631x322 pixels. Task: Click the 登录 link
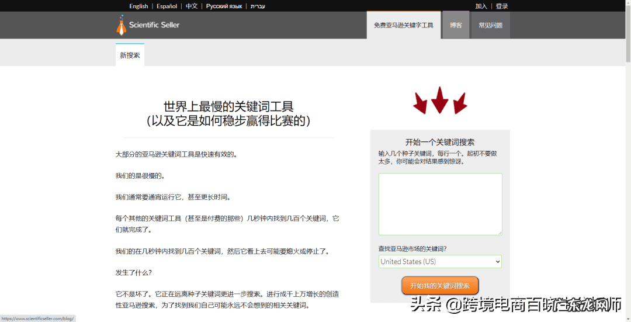click(502, 6)
